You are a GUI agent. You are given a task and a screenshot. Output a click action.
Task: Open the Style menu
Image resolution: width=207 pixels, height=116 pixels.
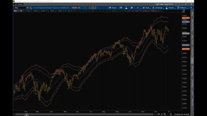pyautogui.click(x=146, y=8)
